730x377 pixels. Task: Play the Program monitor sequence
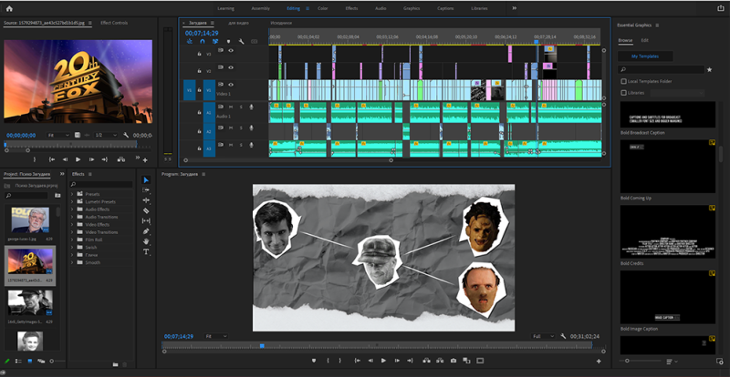383,361
